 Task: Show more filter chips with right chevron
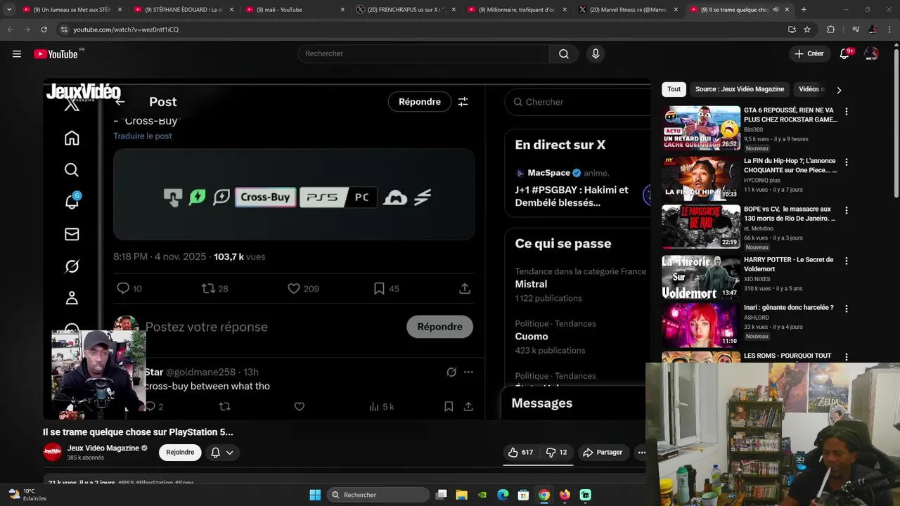tap(838, 89)
